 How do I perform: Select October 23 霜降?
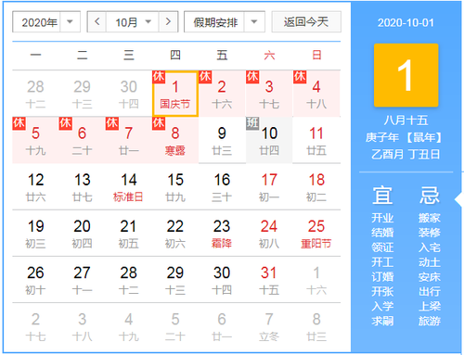pyautogui.click(x=222, y=234)
